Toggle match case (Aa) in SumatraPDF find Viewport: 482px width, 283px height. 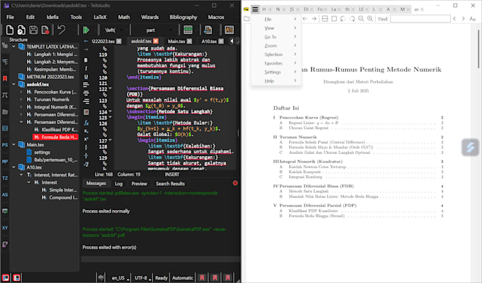point(473,18)
